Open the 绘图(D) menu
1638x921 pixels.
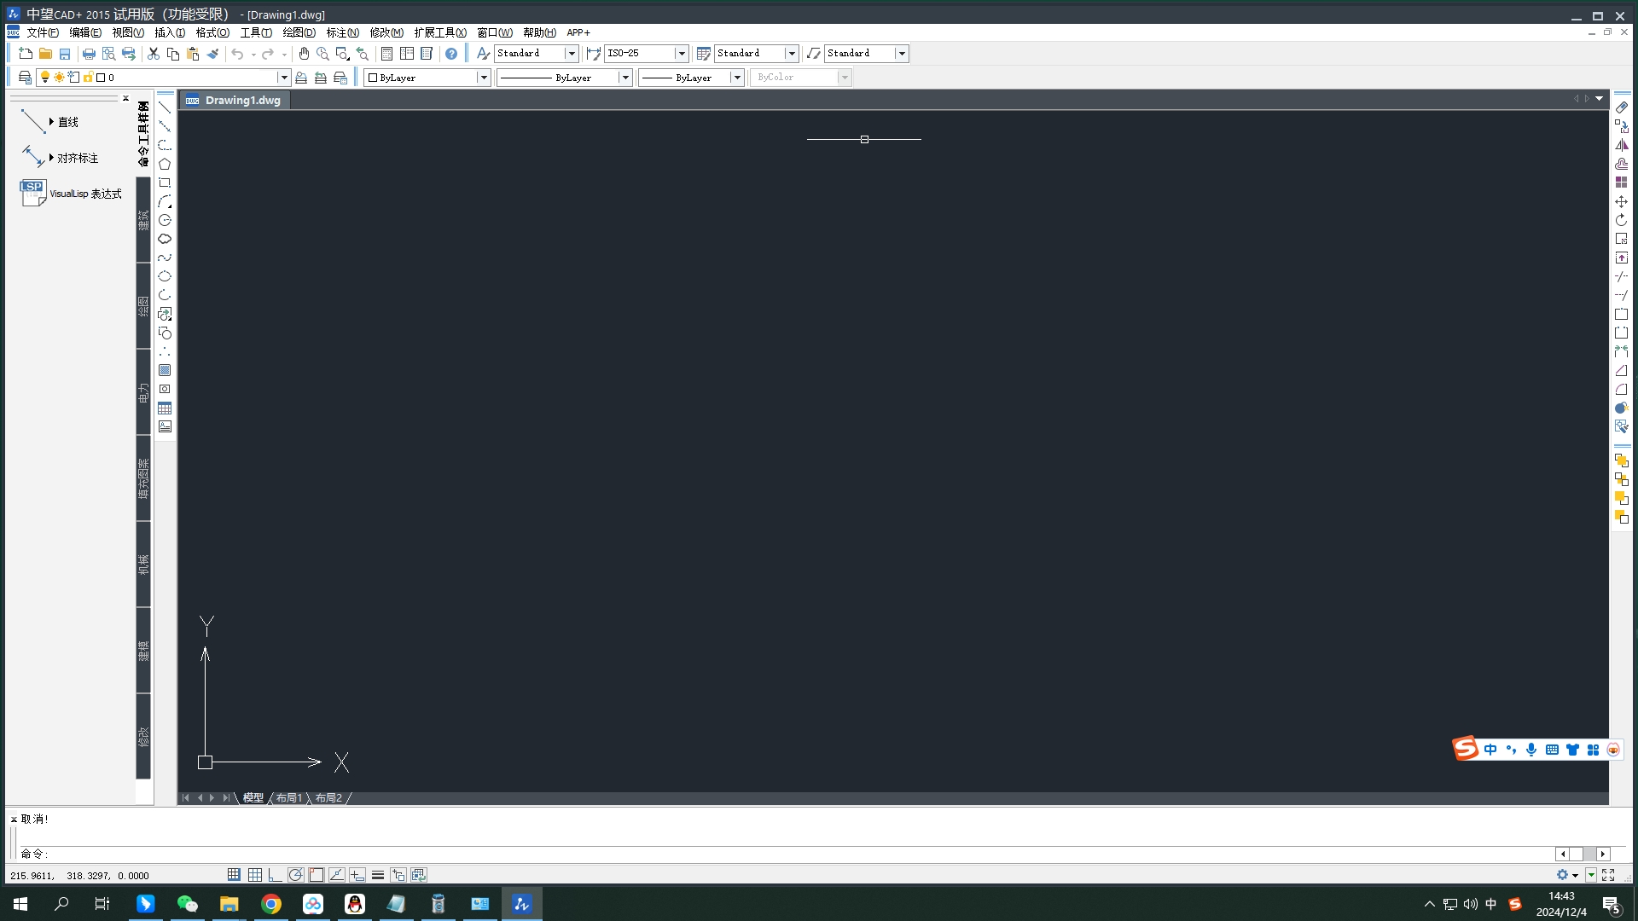[x=299, y=32]
